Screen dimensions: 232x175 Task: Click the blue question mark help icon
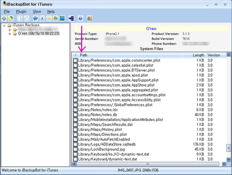80,19
